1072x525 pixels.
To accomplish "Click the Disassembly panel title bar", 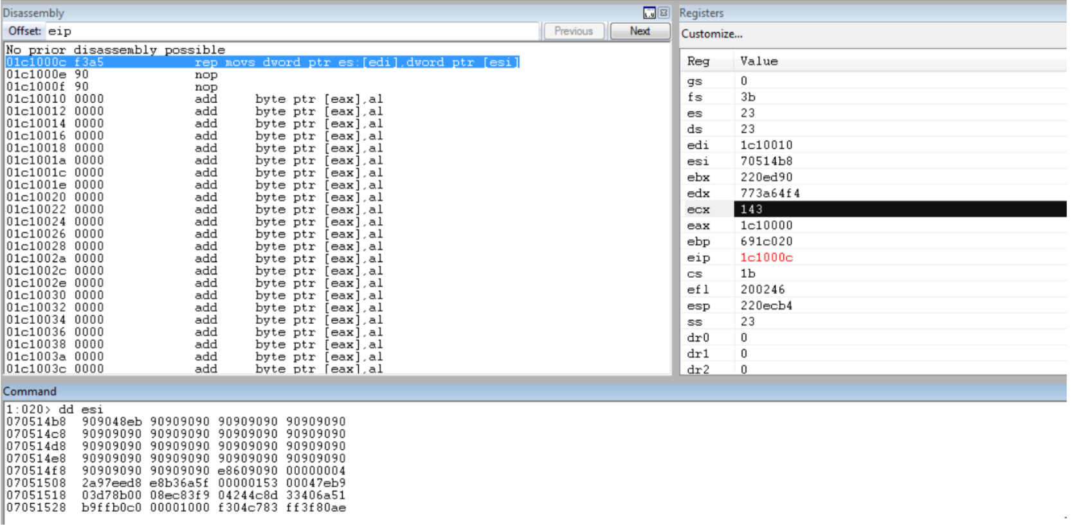I will click(322, 13).
